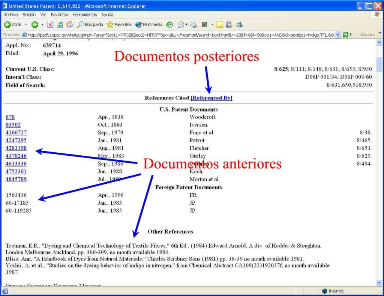
Task: Click the Foreign Patent Documents heading
Action: coord(189,187)
